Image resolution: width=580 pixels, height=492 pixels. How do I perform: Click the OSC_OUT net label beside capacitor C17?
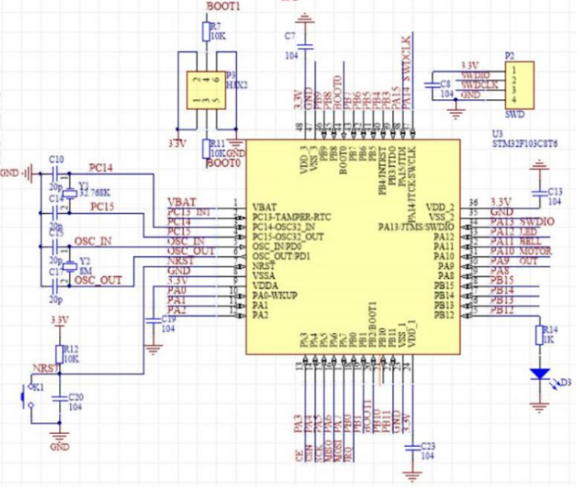coord(98,280)
